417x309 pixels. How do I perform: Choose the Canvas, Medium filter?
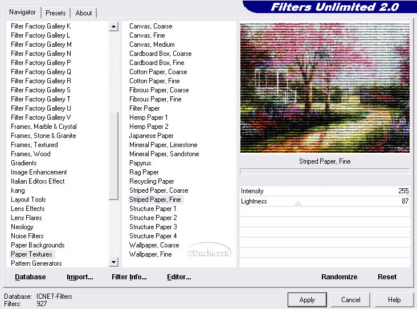tap(152, 44)
